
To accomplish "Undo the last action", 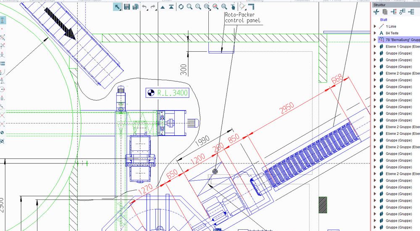I will 144,7.
